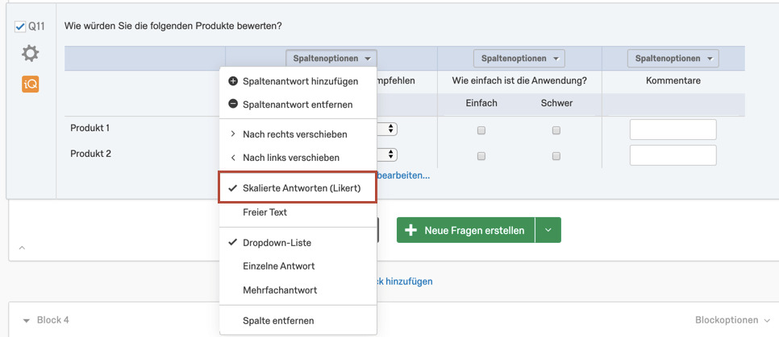
Task: Click the minus icon beside Spaltenantwort entfernen
Action: pyautogui.click(x=232, y=104)
